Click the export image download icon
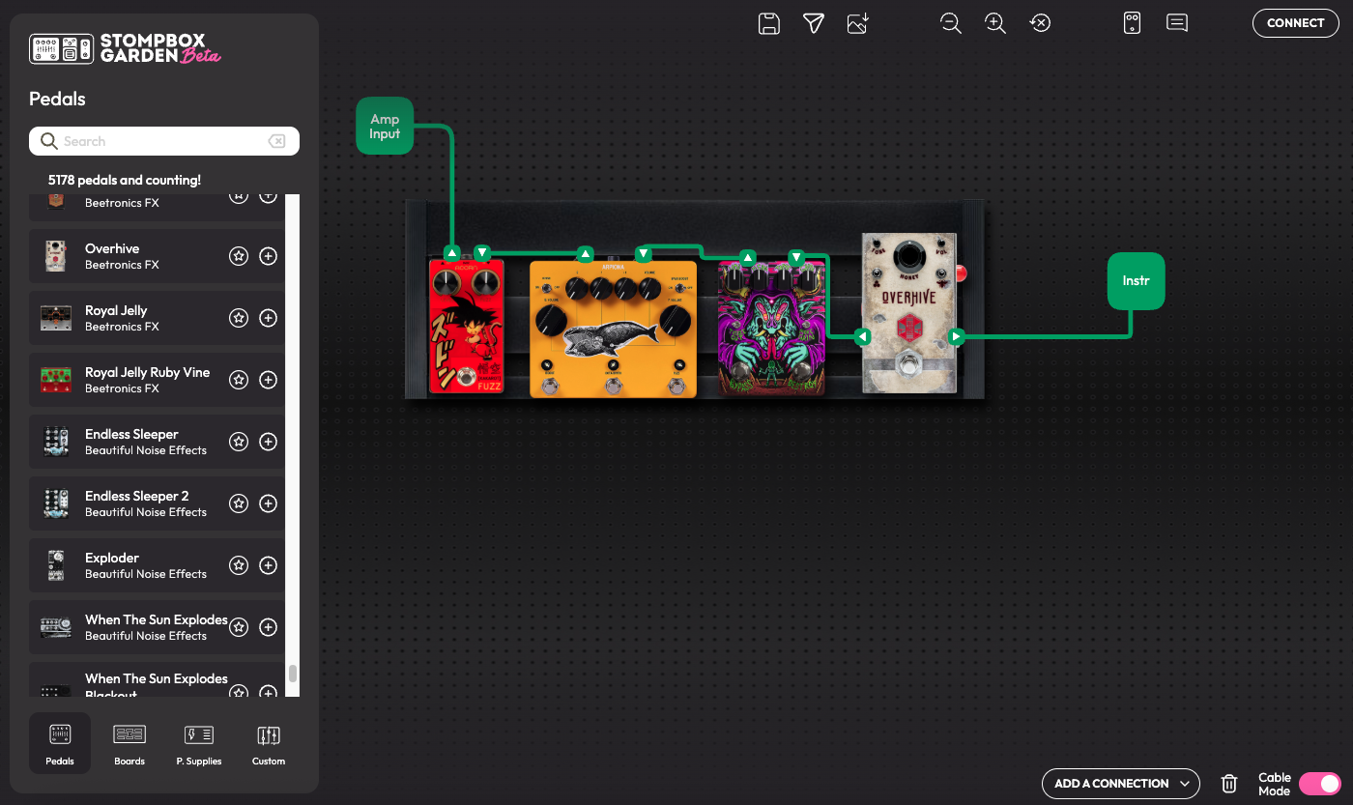 [857, 24]
